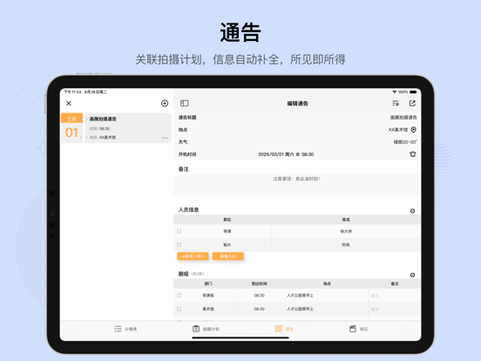
Task: Open the map pin beside XX美术馆
Action: [x=414, y=130]
